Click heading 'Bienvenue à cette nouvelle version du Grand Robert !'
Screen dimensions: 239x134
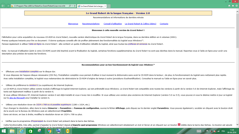click(118, 30)
